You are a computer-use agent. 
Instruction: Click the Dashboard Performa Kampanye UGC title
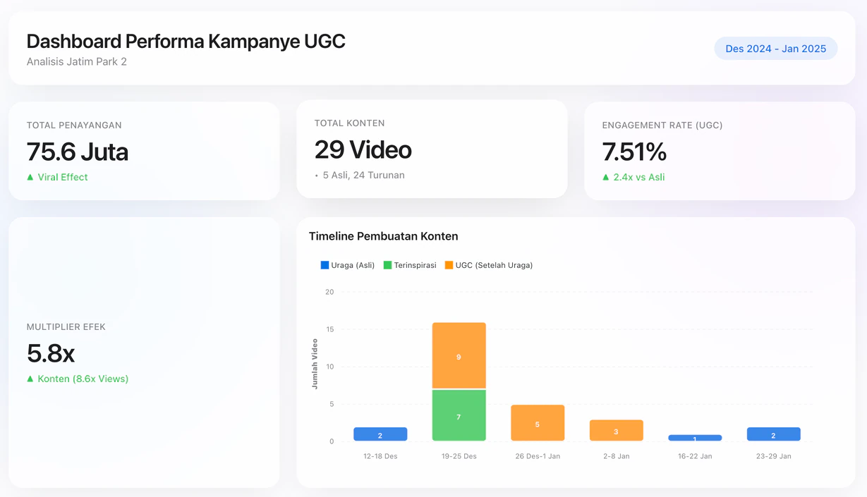click(186, 42)
